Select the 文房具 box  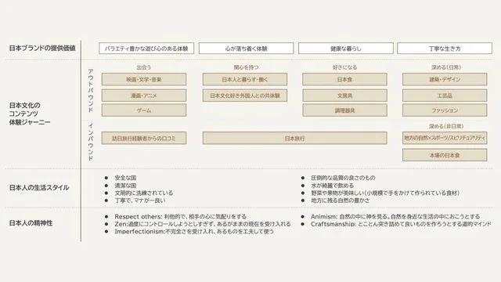344,96
